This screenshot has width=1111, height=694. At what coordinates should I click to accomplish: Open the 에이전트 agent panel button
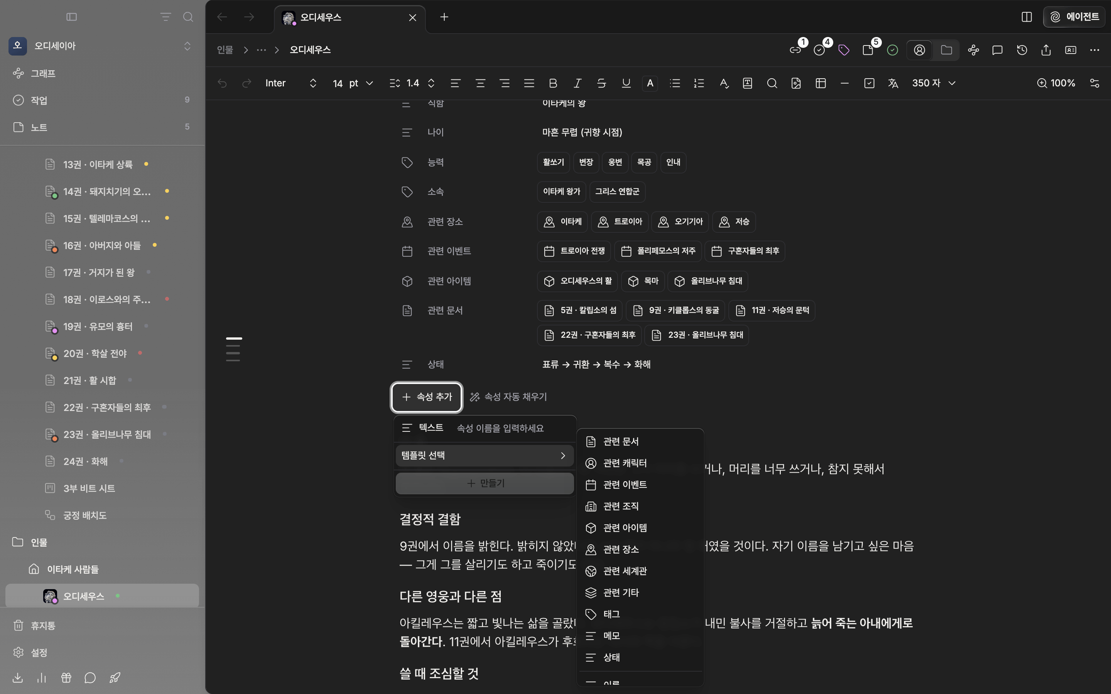(1074, 17)
